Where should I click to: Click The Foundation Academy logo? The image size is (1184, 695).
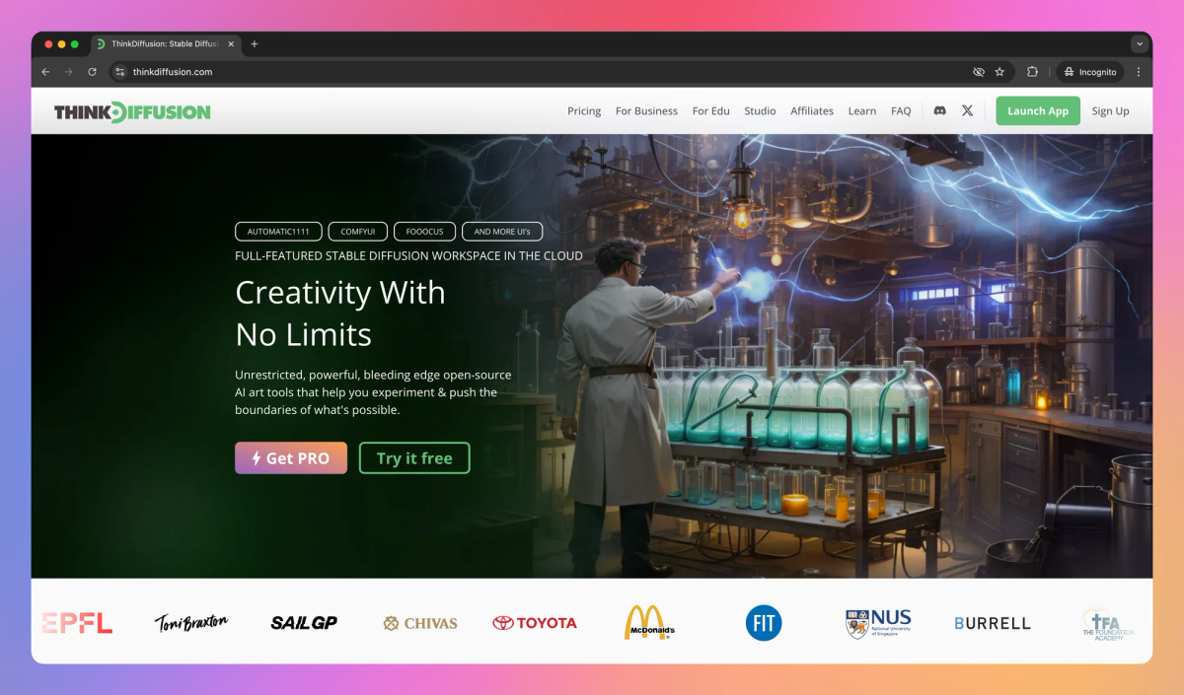(x=1108, y=623)
